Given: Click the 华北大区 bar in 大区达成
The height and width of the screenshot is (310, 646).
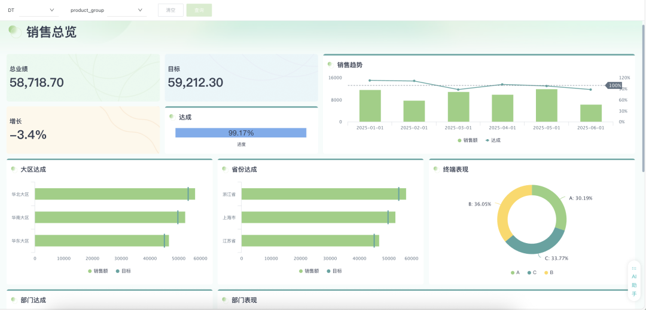Looking at the screenshot, I should point(114,194).
